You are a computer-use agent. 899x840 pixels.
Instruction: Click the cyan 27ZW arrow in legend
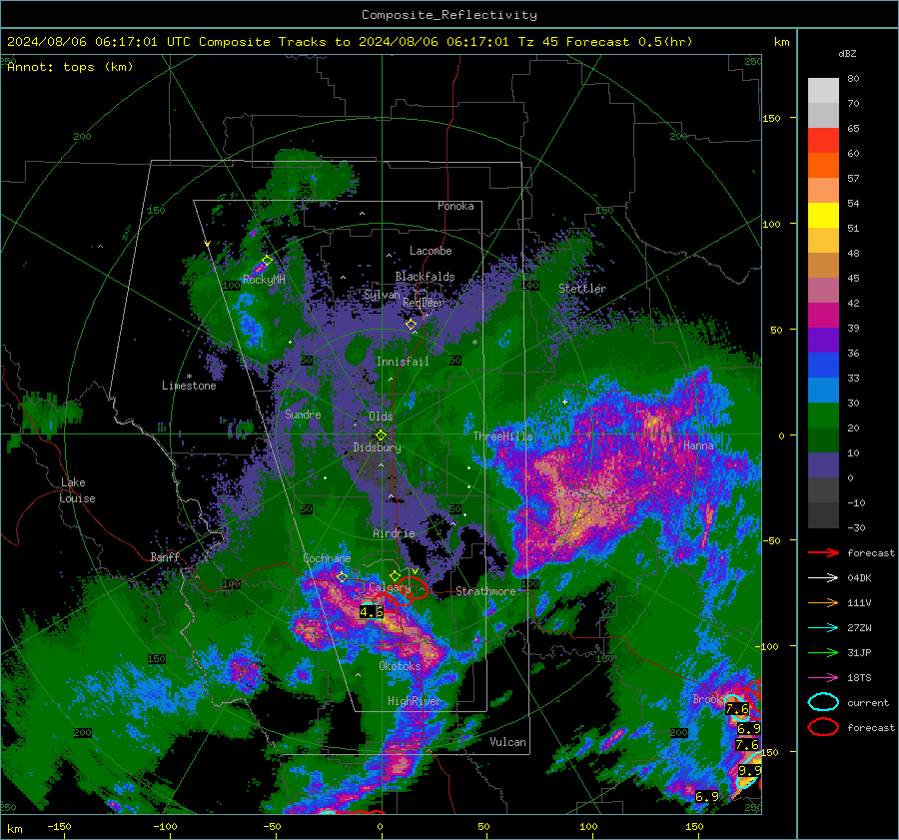823,628
